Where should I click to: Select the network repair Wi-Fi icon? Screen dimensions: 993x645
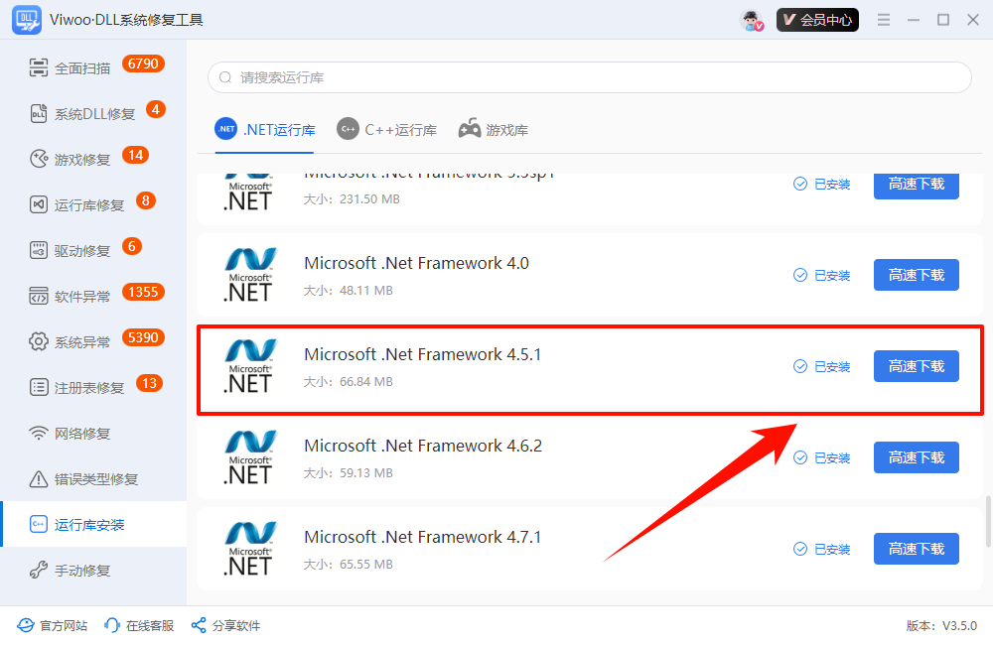pyautogui.click(x=39, y=434)
